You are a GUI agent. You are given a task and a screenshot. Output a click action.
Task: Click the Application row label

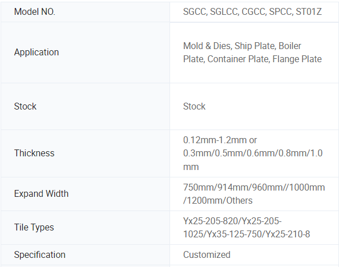pyautogui.click(x=37, y=52)
